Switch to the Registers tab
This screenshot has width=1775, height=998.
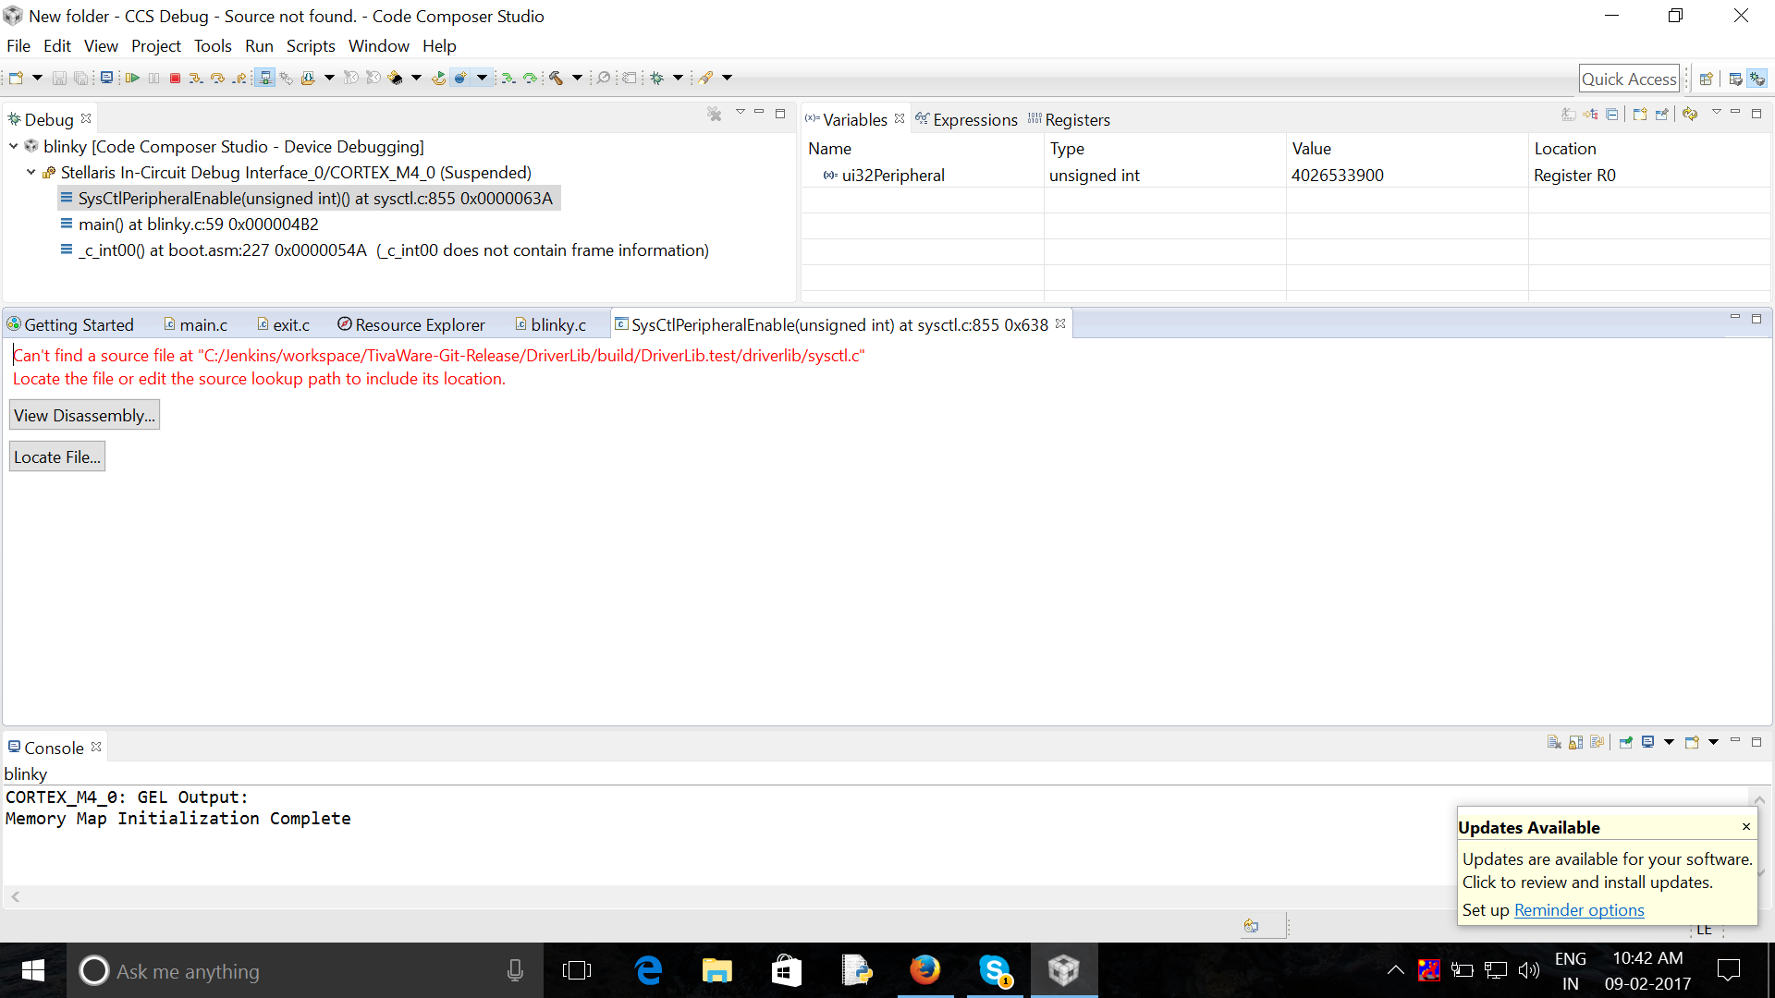pyautogui.click(x=1076, y=120)
